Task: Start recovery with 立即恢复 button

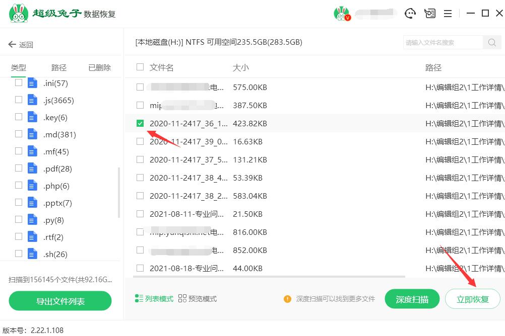Action: pyautogui.click(x=472, y=298)
